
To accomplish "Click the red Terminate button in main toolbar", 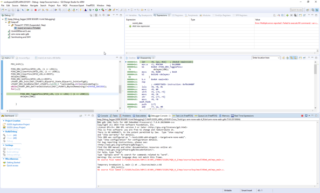I will tap(36, 10).
